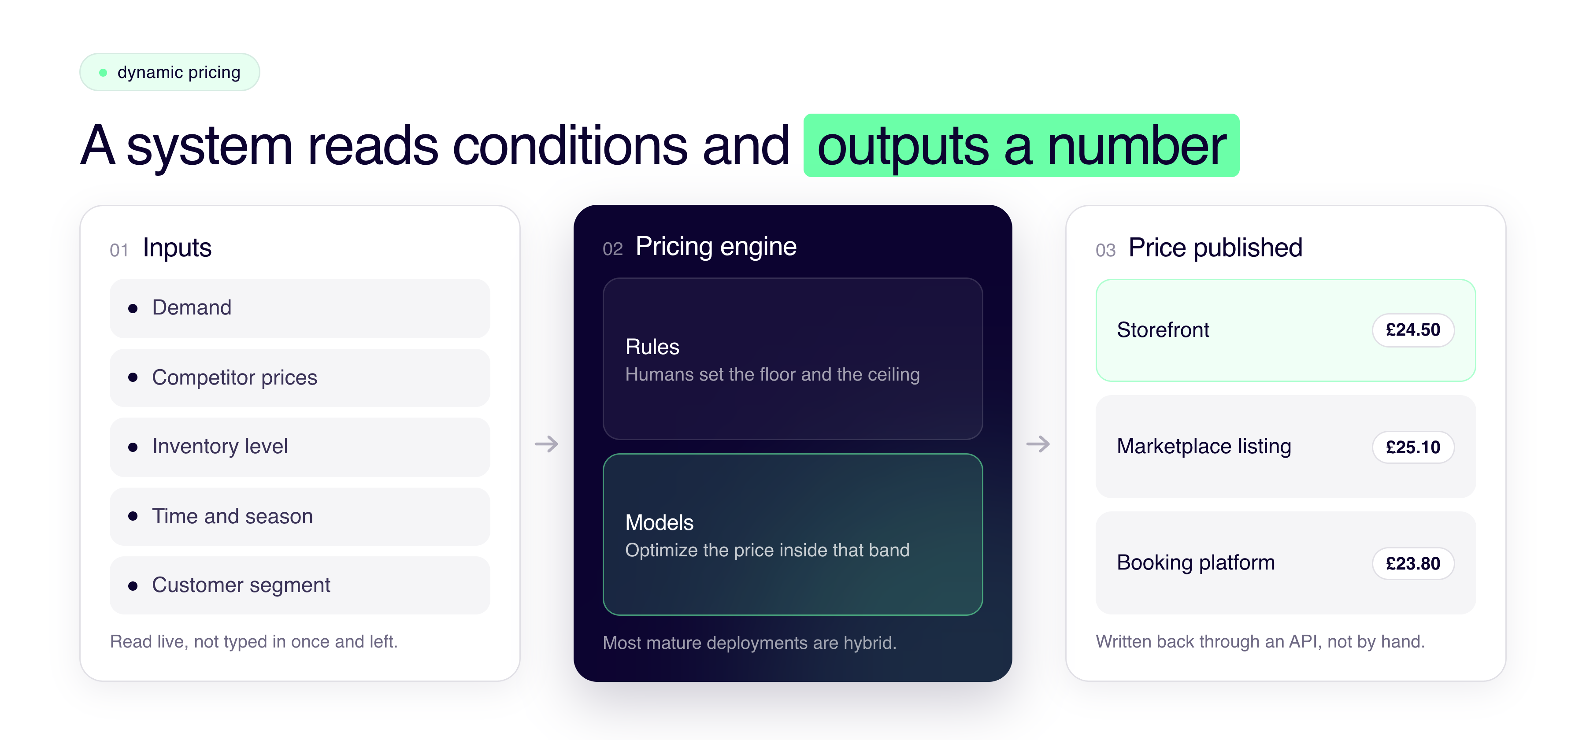Click the arrow between Inputs and Pricing engine
The width and height of the screenshot is (1586, 740).
(546, 444)
